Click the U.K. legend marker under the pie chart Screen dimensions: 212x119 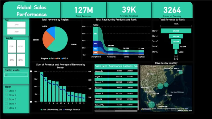tap(56, 59)
